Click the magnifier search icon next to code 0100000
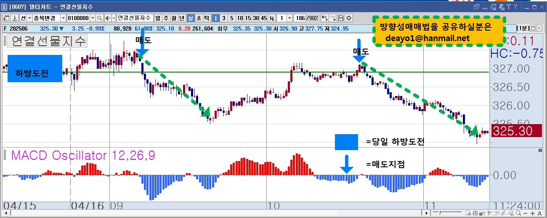 pyautogui.click(x=100, y=18)
